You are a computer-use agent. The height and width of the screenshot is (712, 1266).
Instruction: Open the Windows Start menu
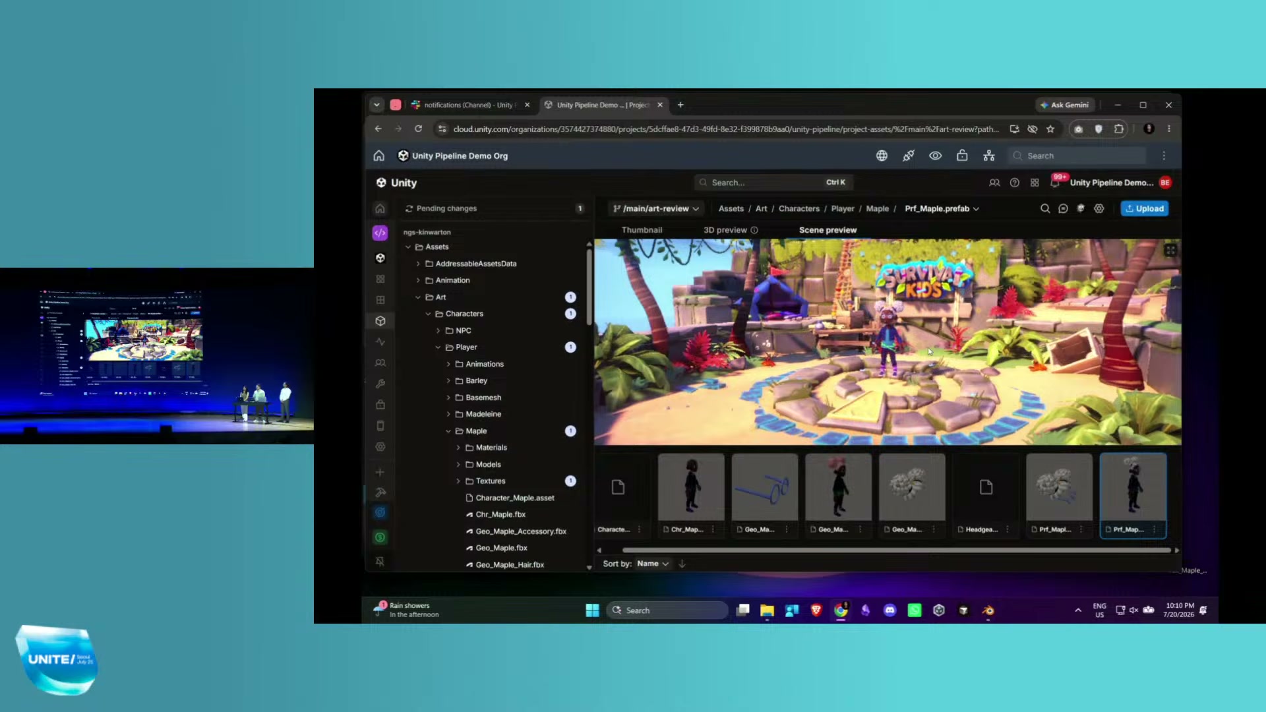coord(592,610)
